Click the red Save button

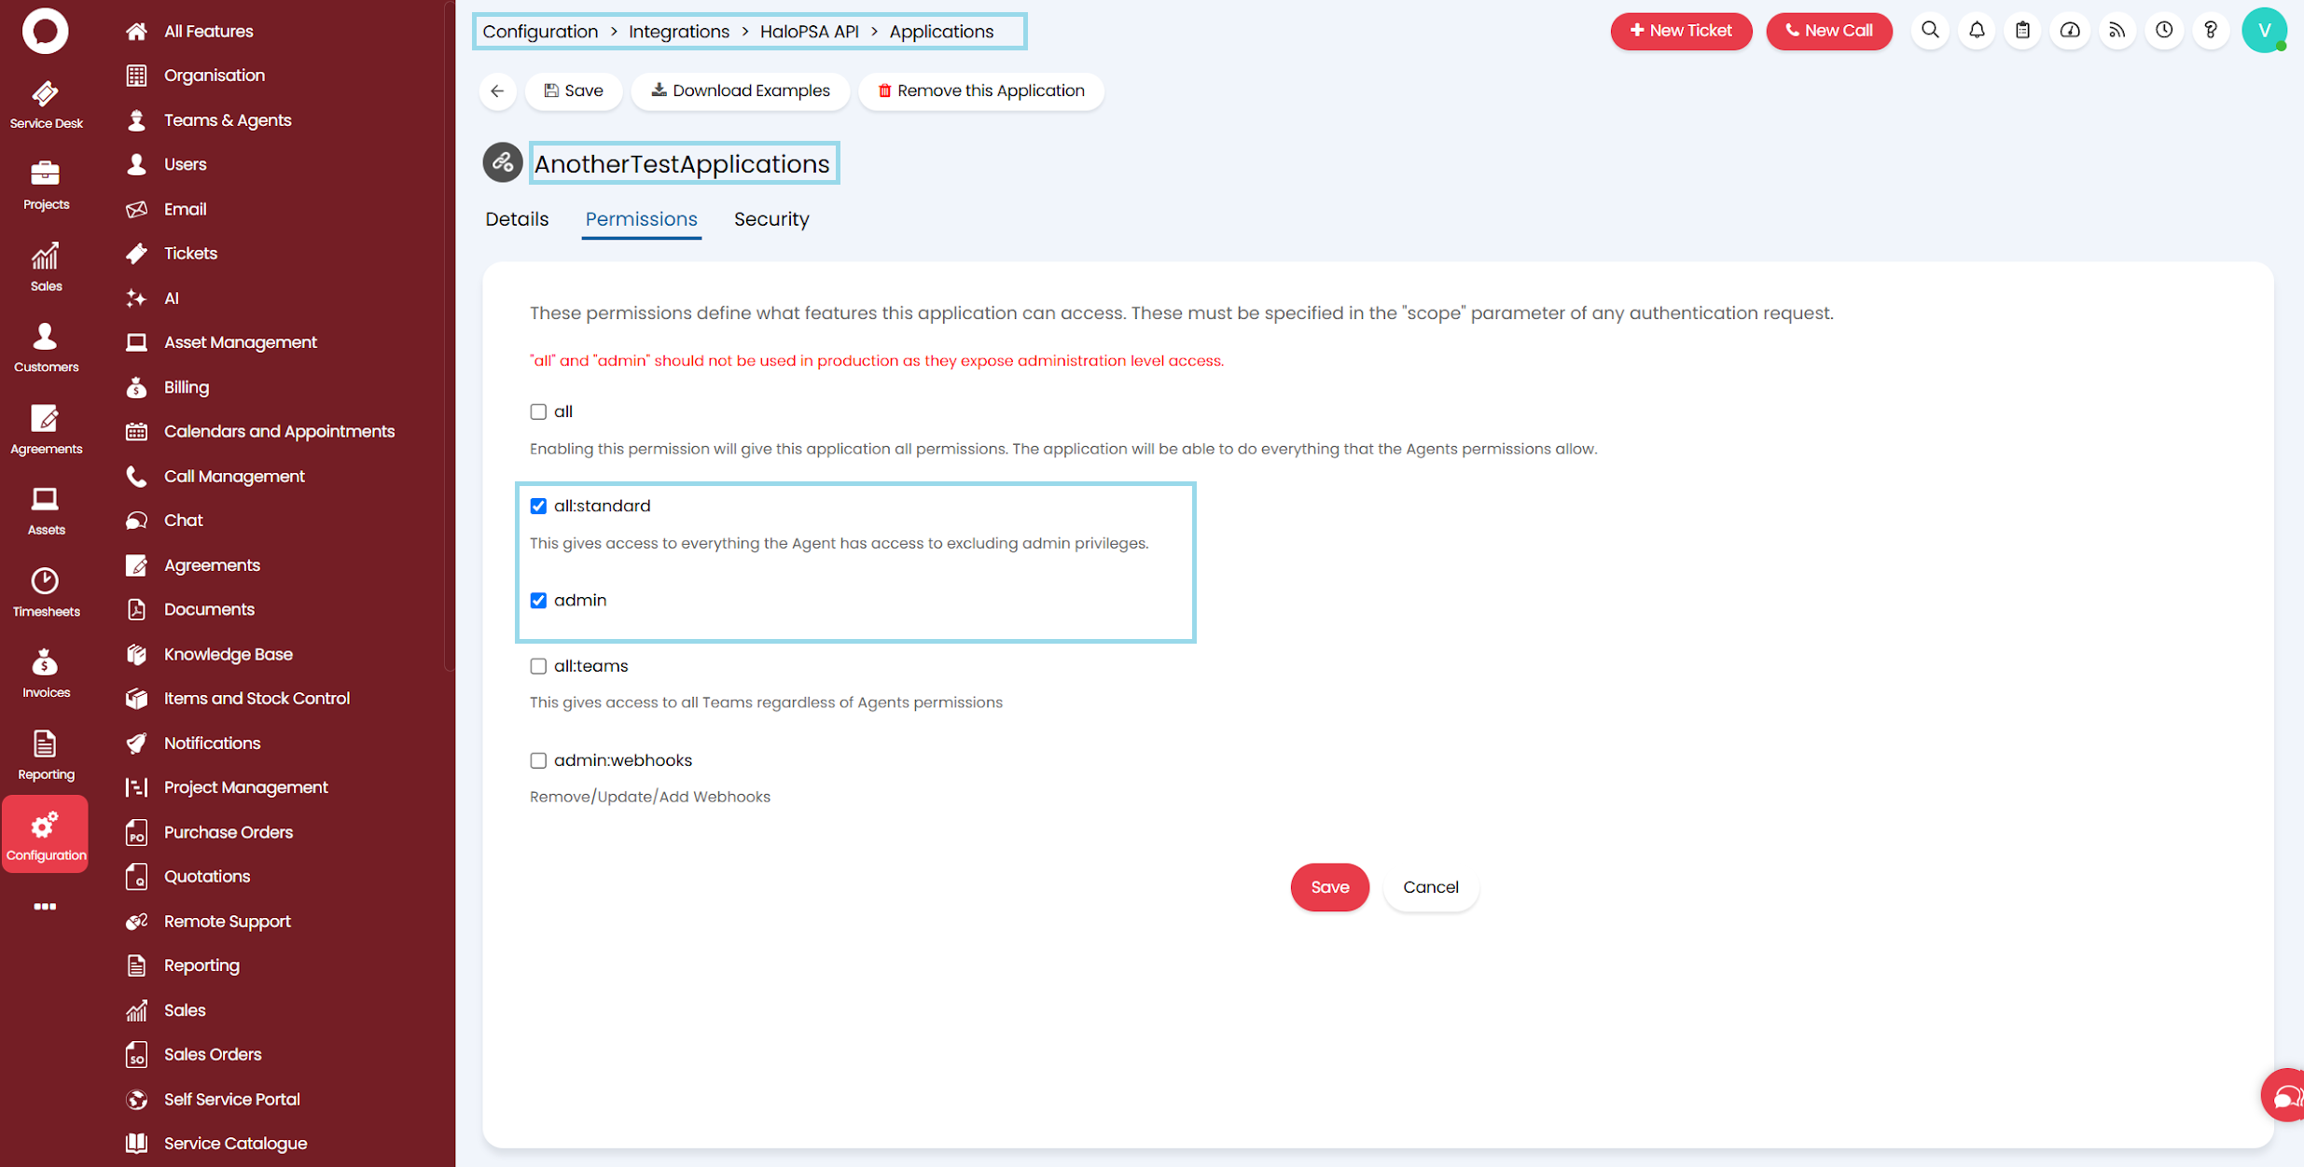(1328, 887)
